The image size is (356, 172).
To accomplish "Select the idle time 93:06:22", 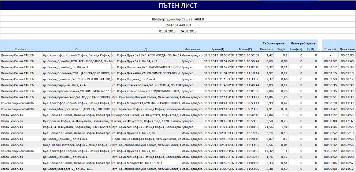I will point(330,151).
